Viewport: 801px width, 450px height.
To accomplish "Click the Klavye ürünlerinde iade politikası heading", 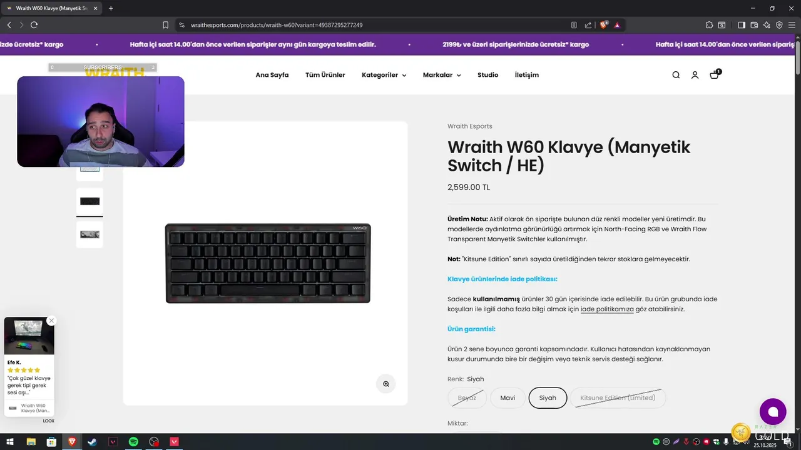I will click(503, 279).
